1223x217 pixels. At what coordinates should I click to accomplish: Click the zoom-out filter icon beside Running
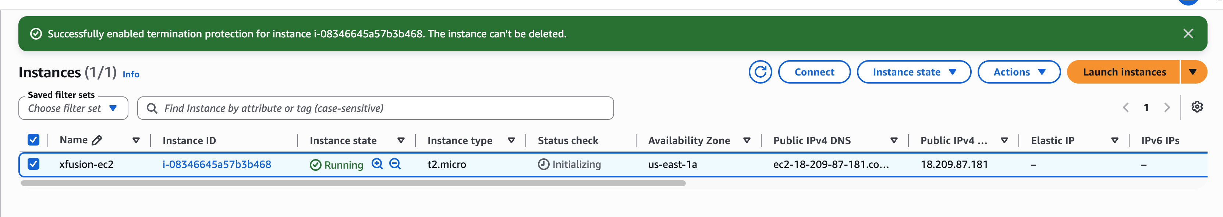(x=395, y=163)
